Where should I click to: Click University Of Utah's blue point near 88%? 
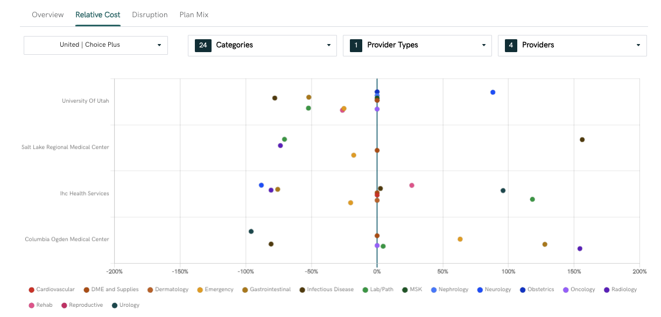coord(493,92)
